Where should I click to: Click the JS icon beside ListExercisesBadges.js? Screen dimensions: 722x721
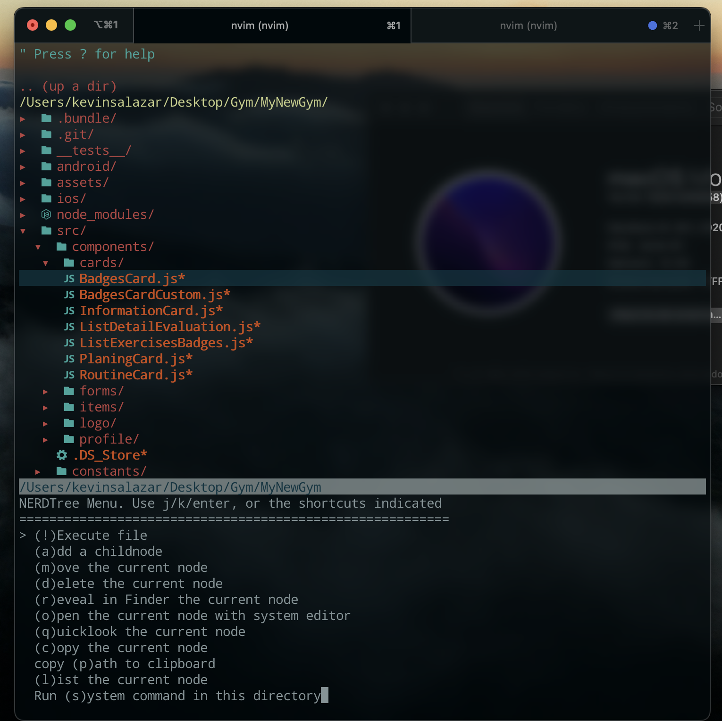click(x=69, y=343)
